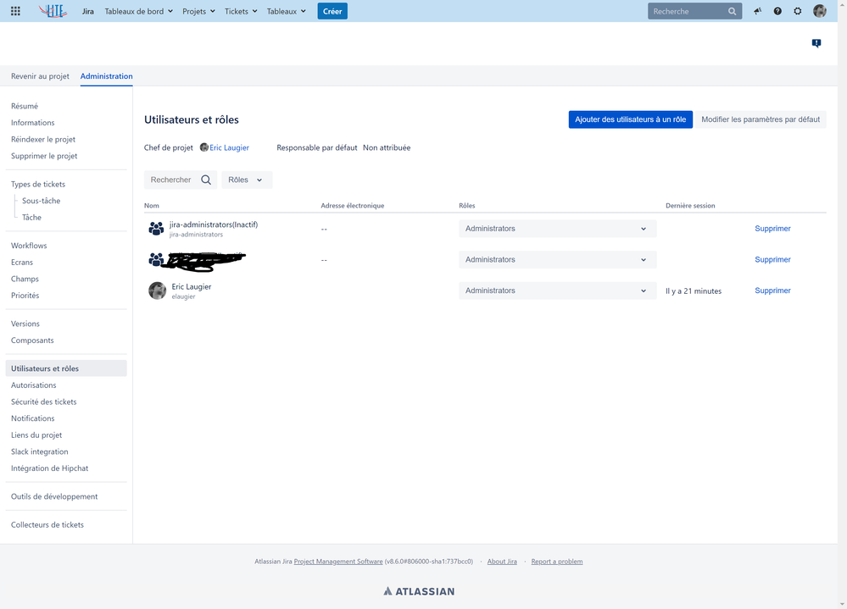847x609 pixels.
Task: Click small avatar beside Chef de projet
Action: click(204, 147)
